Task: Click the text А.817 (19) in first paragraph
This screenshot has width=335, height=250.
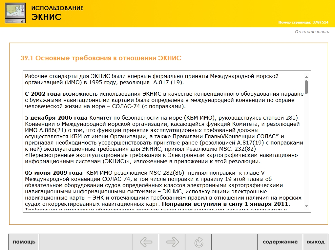Action: coord(168,82)
